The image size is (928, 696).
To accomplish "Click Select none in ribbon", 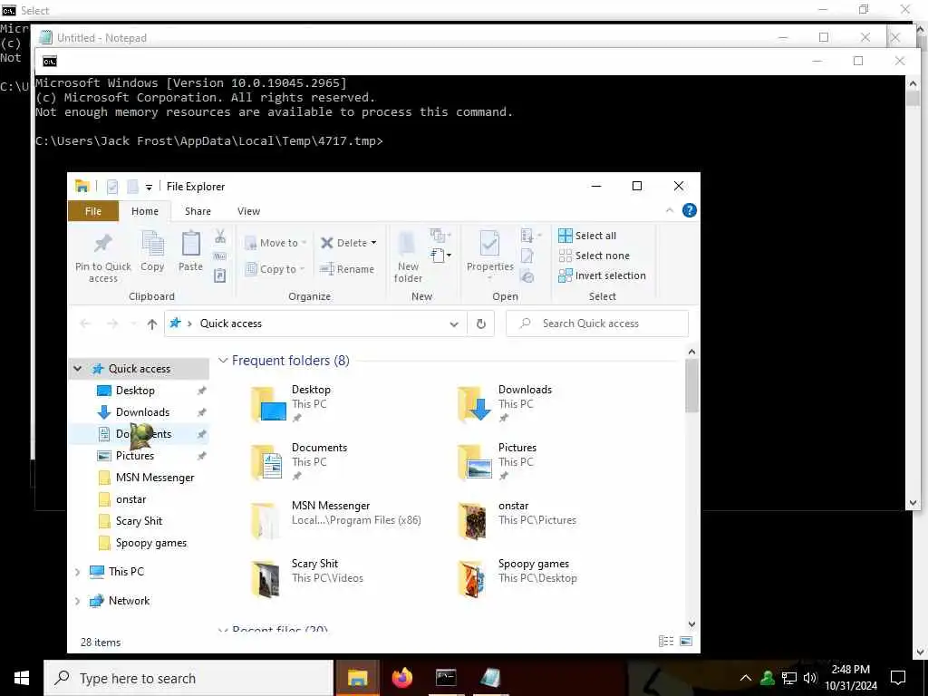I will (594, 256).
